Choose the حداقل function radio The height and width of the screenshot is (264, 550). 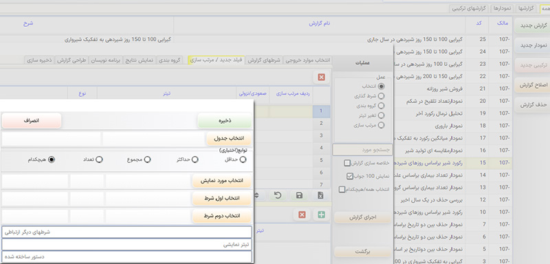(243, 159)
